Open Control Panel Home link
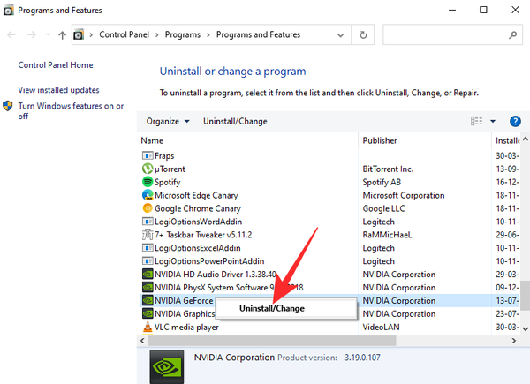This screenshot has width=530, height=384. pyautogui.click(x=56, y=65)
